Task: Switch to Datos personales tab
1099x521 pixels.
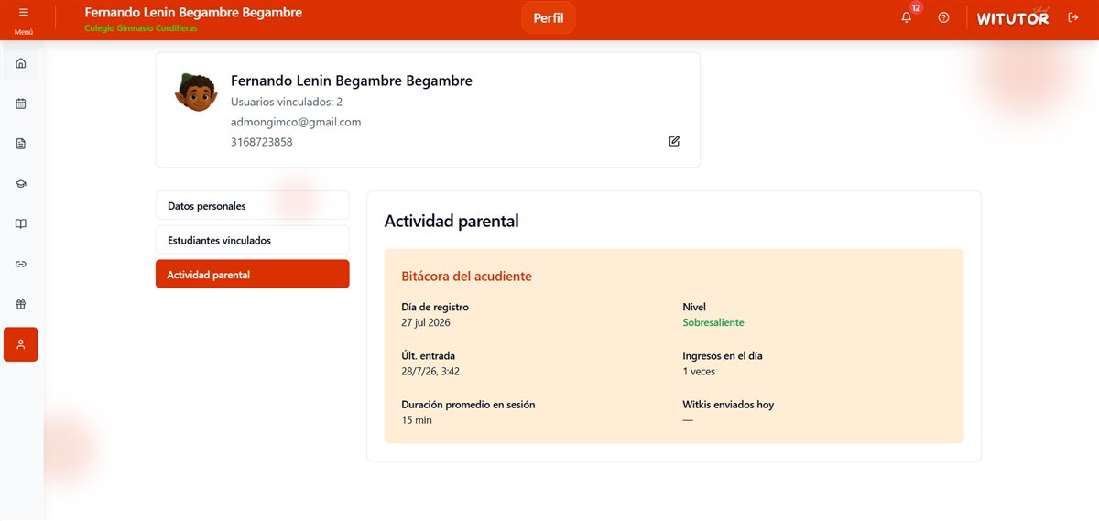Action: (x=253, y=206)
